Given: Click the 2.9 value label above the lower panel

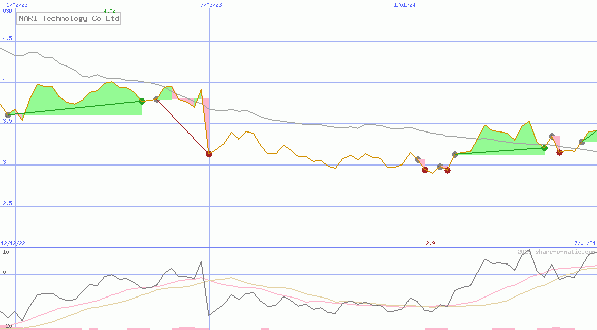Looking at the screenshot, I should (430, 243).
